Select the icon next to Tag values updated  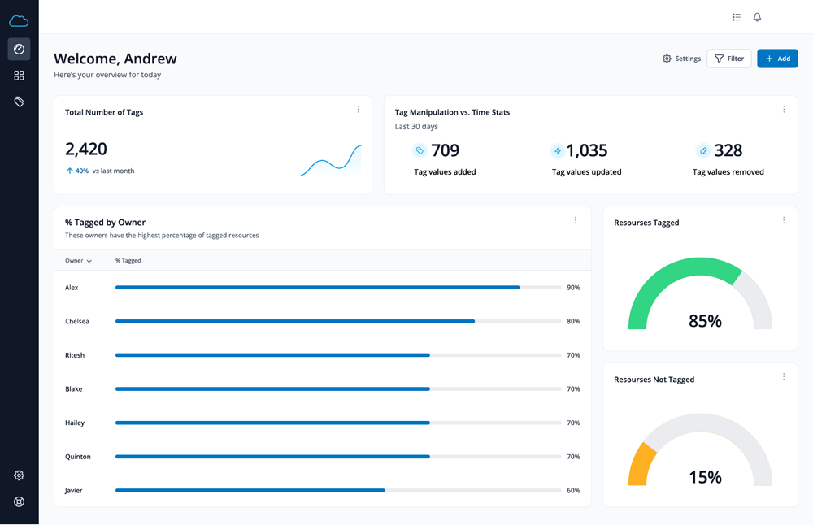point(558,150)
